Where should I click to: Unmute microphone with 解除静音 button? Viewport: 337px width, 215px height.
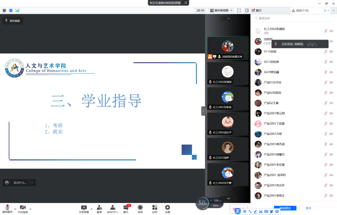[x=8, y=208]
